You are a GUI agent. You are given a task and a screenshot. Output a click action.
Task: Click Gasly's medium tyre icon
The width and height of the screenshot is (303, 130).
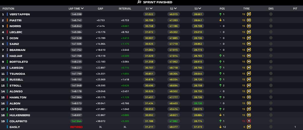(249, 127)
